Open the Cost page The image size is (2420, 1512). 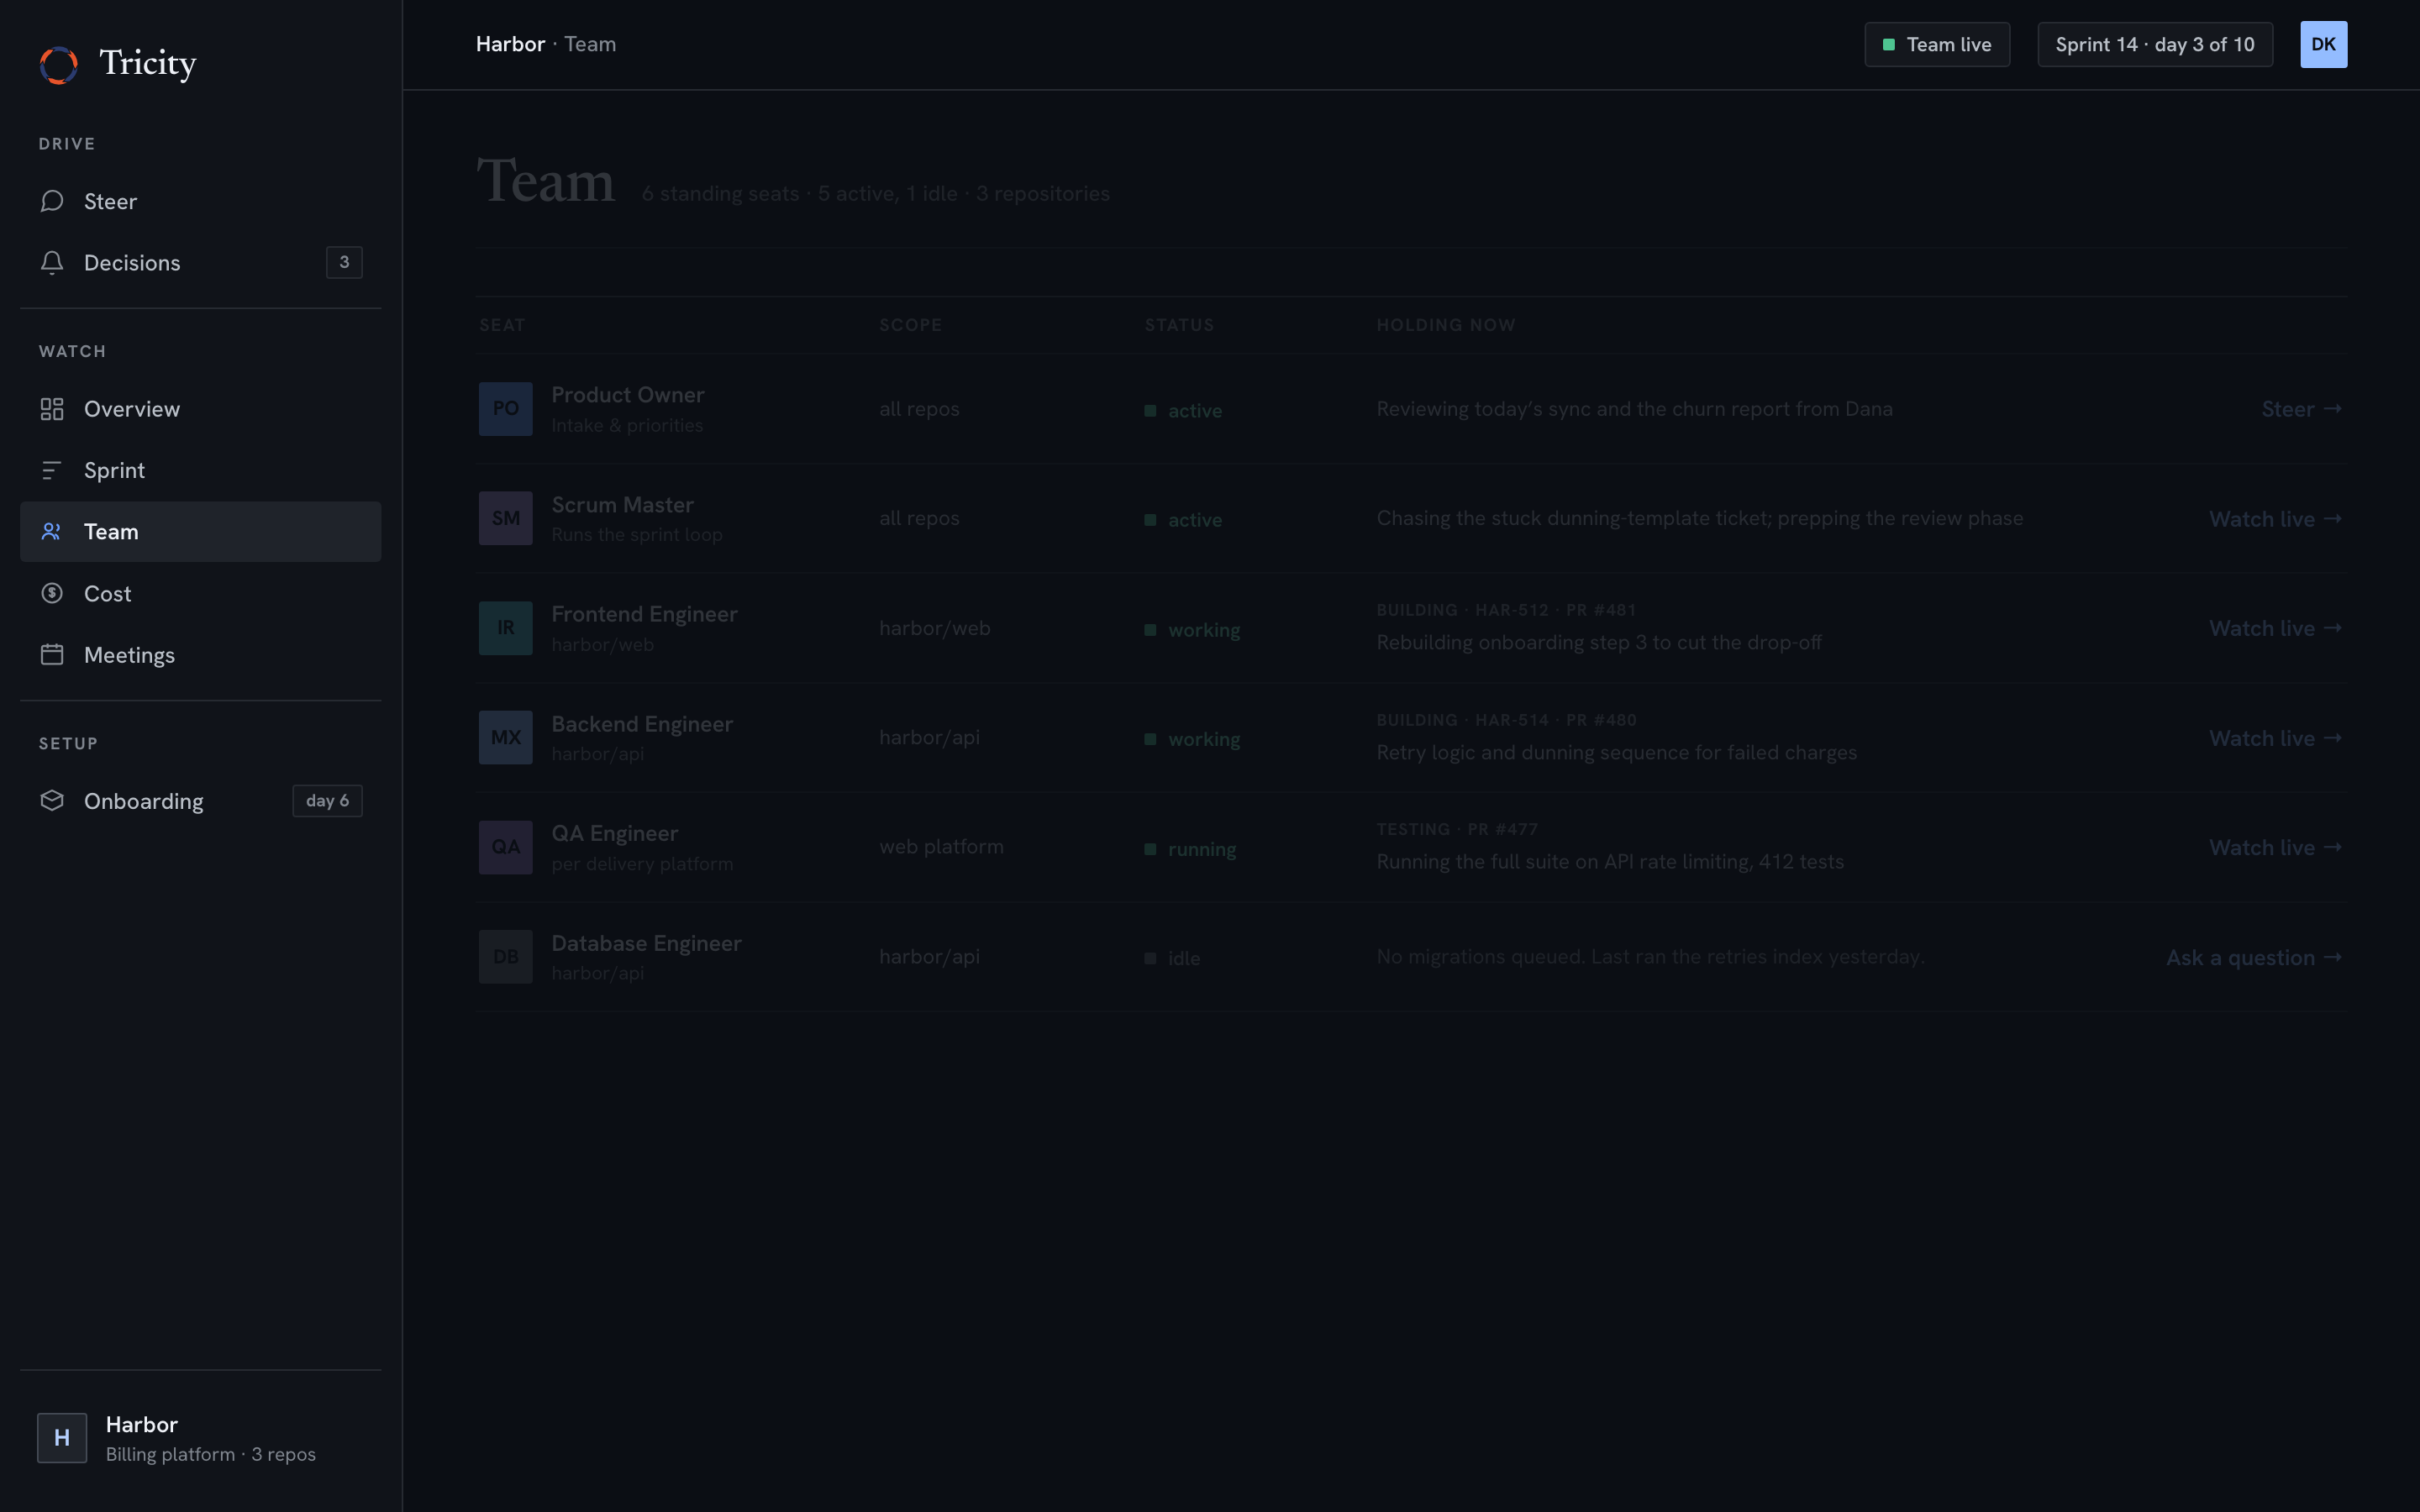[200, 594]
